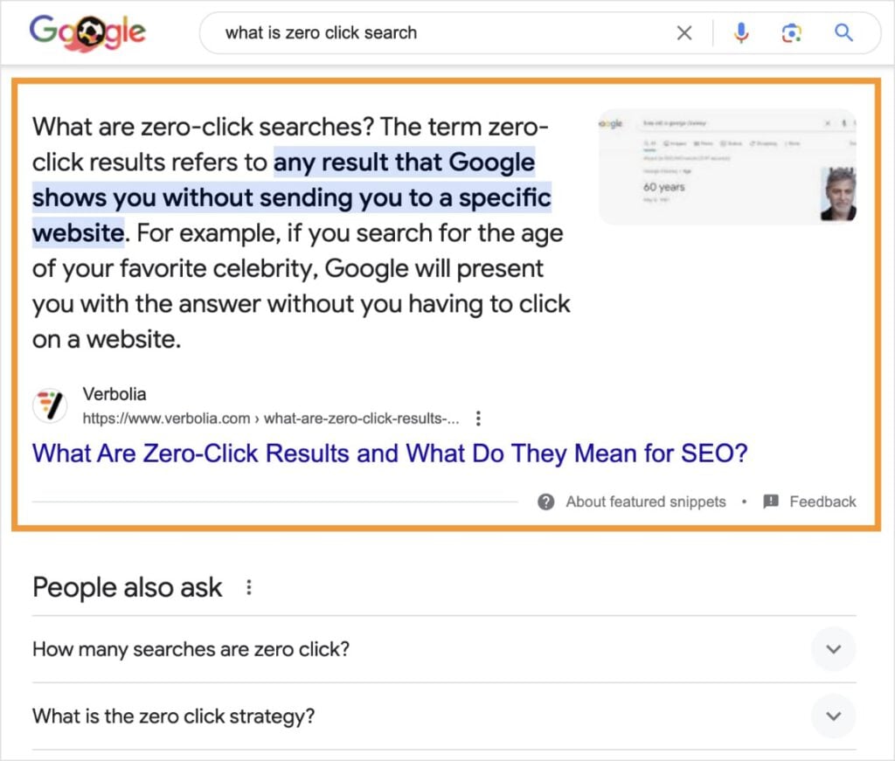Click the Verbolia site favicon

[50, 405]
